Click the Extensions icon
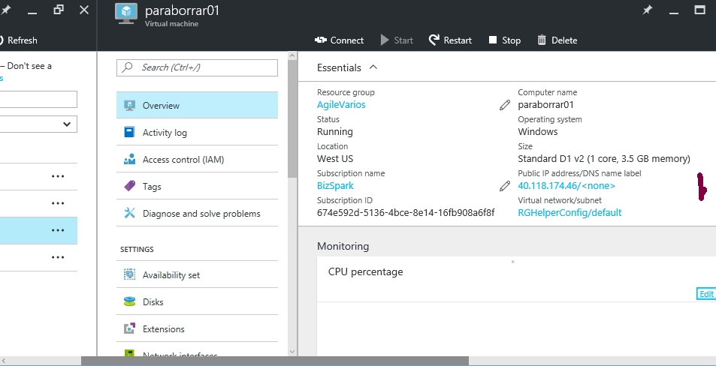 click(130, 328)
